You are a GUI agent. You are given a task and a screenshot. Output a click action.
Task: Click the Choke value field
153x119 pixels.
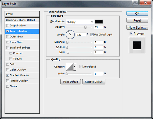pyautogui.click(x=98, y=47)
